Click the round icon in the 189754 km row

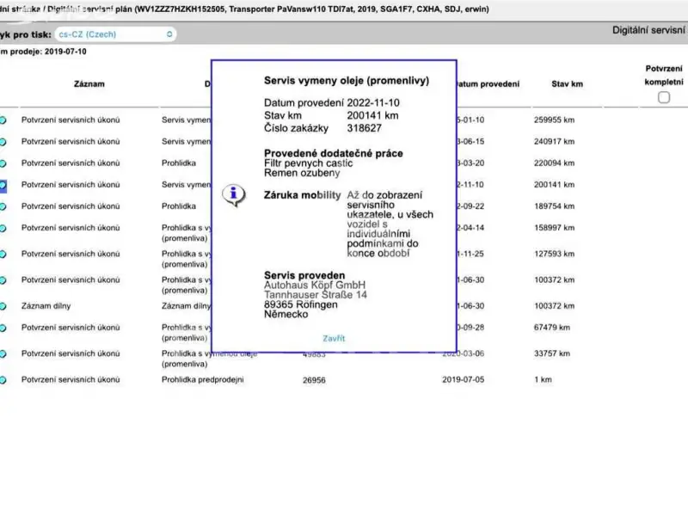pyautogui.click(x=3, y=206)
